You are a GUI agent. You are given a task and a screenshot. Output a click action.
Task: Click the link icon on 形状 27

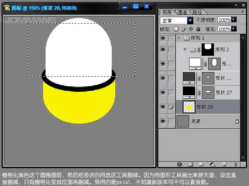point(199,93)
